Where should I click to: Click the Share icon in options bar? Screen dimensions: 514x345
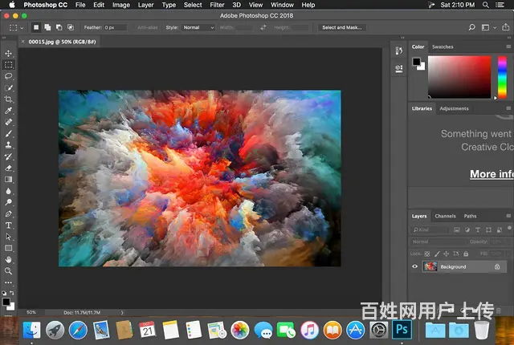click(x=506, y=27)
